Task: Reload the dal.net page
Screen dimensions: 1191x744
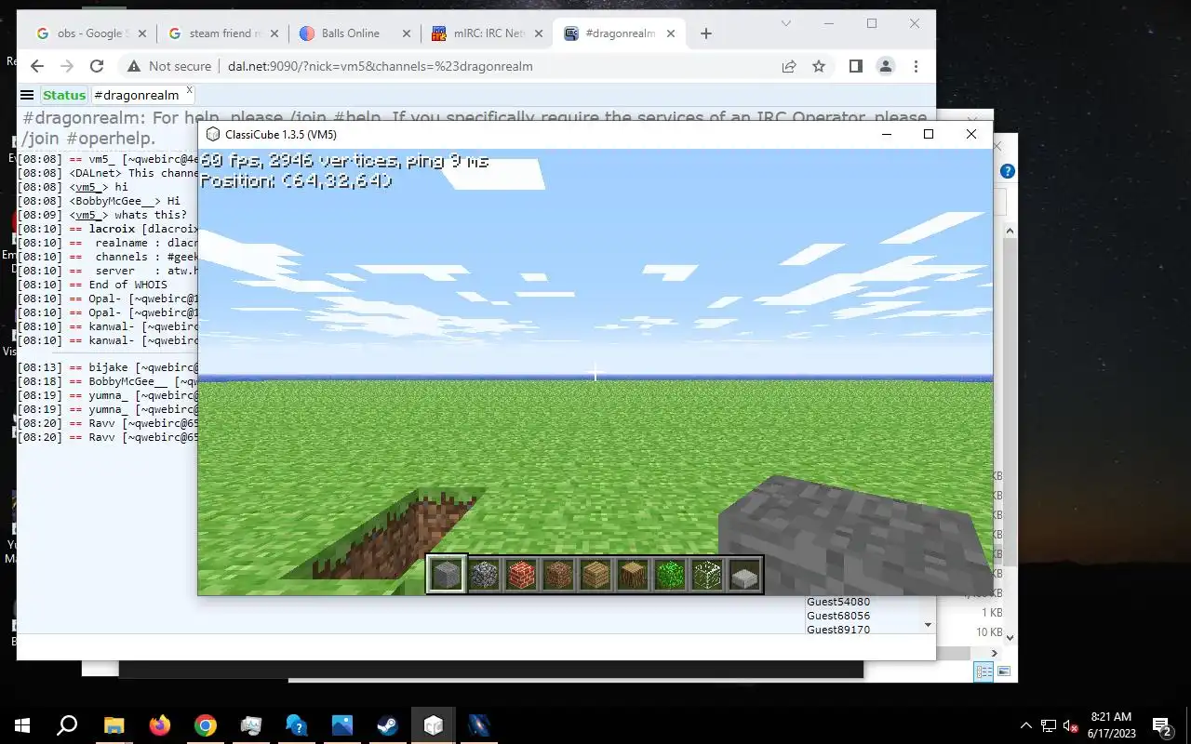Action: click(97, 66)
